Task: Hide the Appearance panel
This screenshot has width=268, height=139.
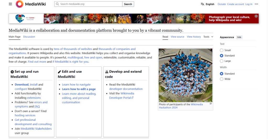Action: [239, 37]
